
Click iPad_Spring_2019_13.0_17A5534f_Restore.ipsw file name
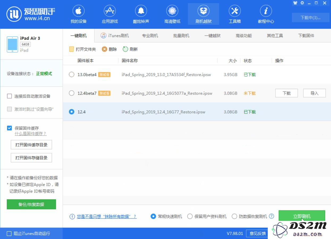[166, 75]
